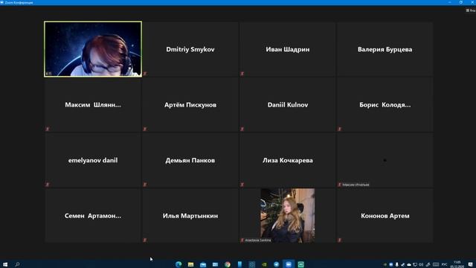Click muted mic icon on Максим Шлянн... tile
The image size is (476, 268).
48,129
